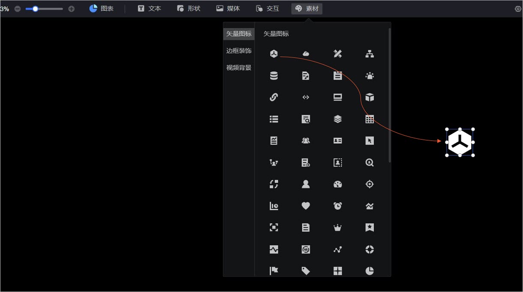Pick the database cylinder icon
This screenshot has height=292, width=523.
(x=274, y=76)
